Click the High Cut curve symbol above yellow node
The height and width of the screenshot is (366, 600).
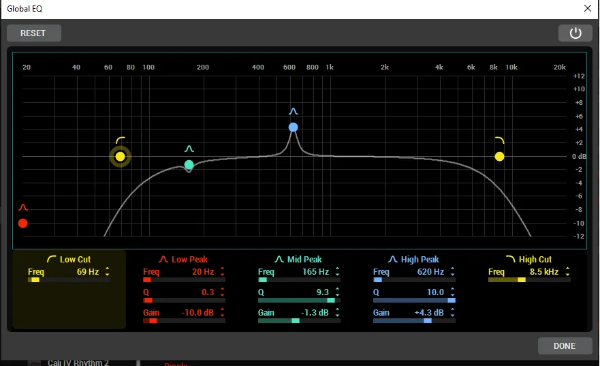click(499, 140)
